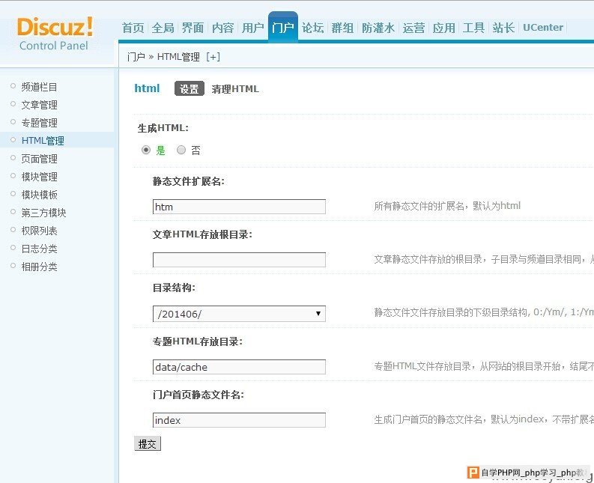Click the [+] shortcut next to HTML管理 breadcrumb
The image size is (594, 483).
[x=213, y=57]
